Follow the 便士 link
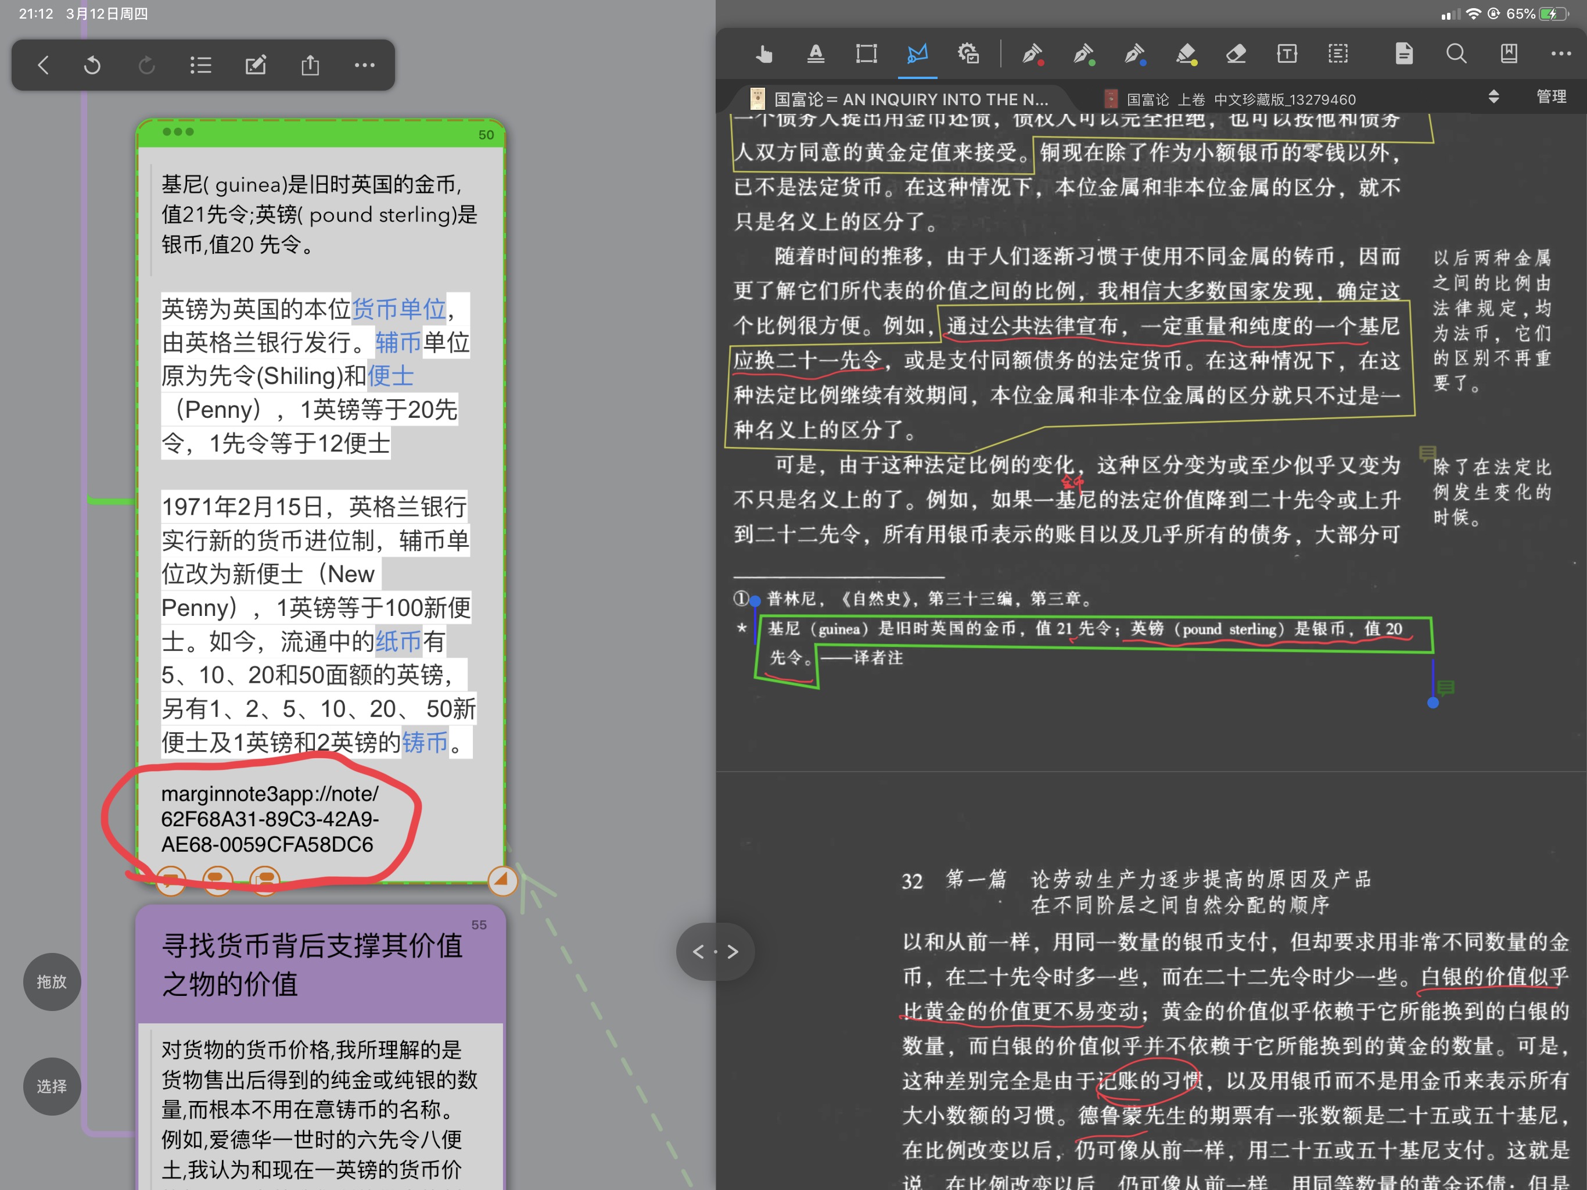The height and width of the screenshot is (1190, 1587). click(390, 376)
